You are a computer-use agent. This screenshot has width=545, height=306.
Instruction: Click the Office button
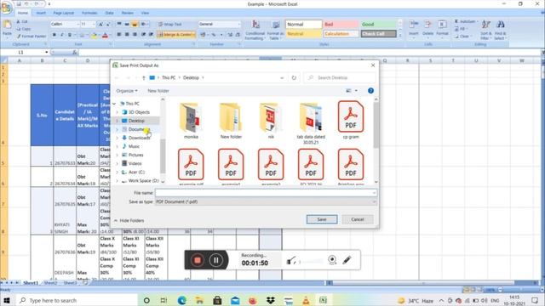6,8
